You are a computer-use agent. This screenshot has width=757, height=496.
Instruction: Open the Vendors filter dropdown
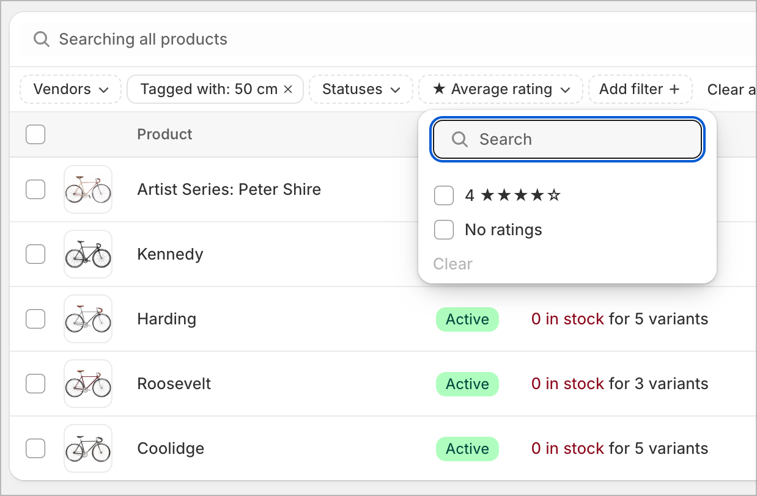pos(70,89)
